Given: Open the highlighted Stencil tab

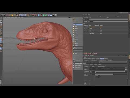Looking at the screenshot, I should click(102, 59).
